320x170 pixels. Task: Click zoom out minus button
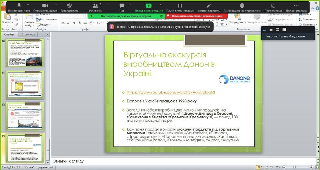click(x=284, y=167)
